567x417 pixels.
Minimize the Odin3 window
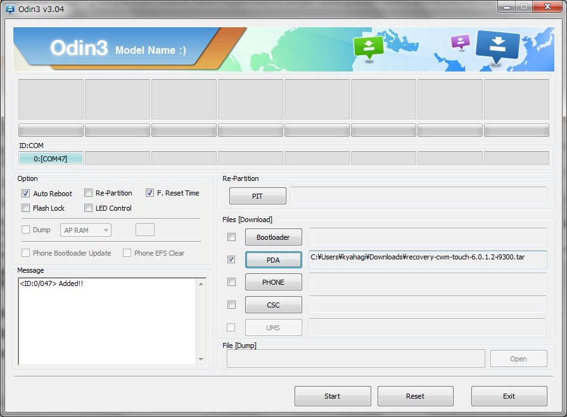coord(507,6)
